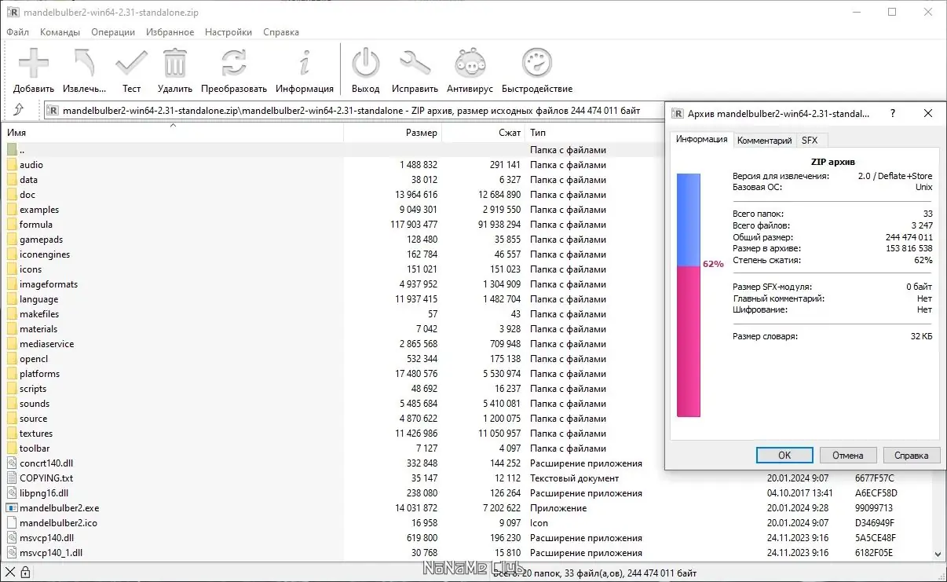Click the checksum value 6677F57C

coord(875,478)
